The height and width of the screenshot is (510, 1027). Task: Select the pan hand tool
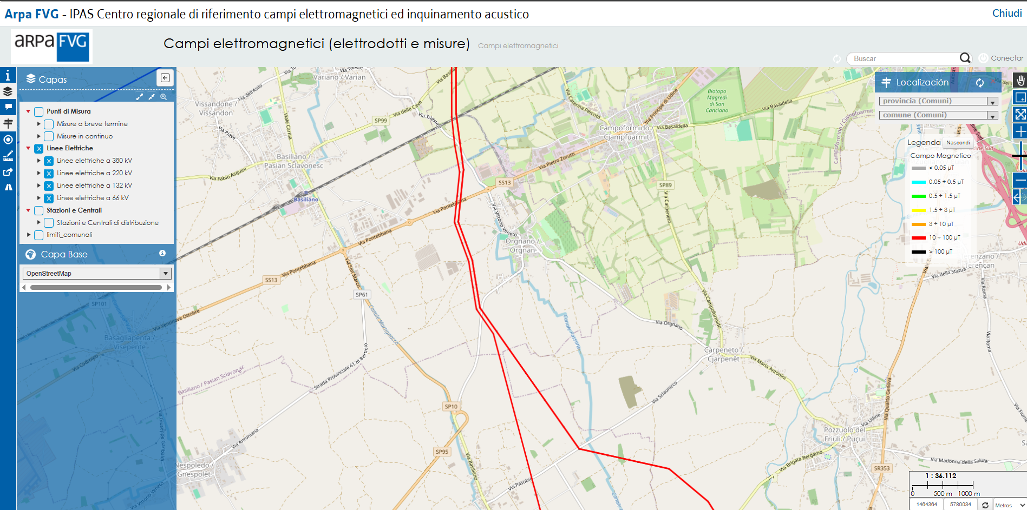[x=1020, y=81]
